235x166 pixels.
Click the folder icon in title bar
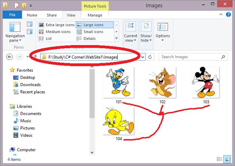(x=5, y=5)
